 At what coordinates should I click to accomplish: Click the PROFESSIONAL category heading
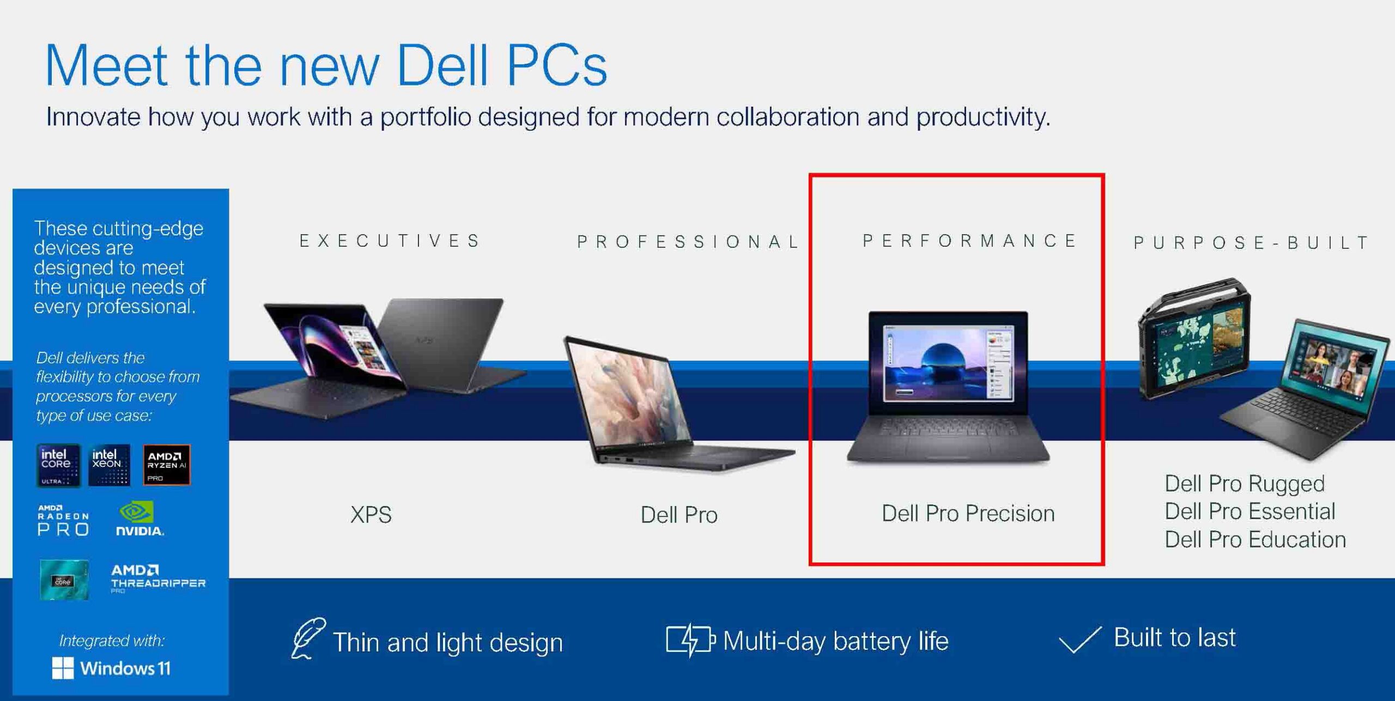coord(688,241)
